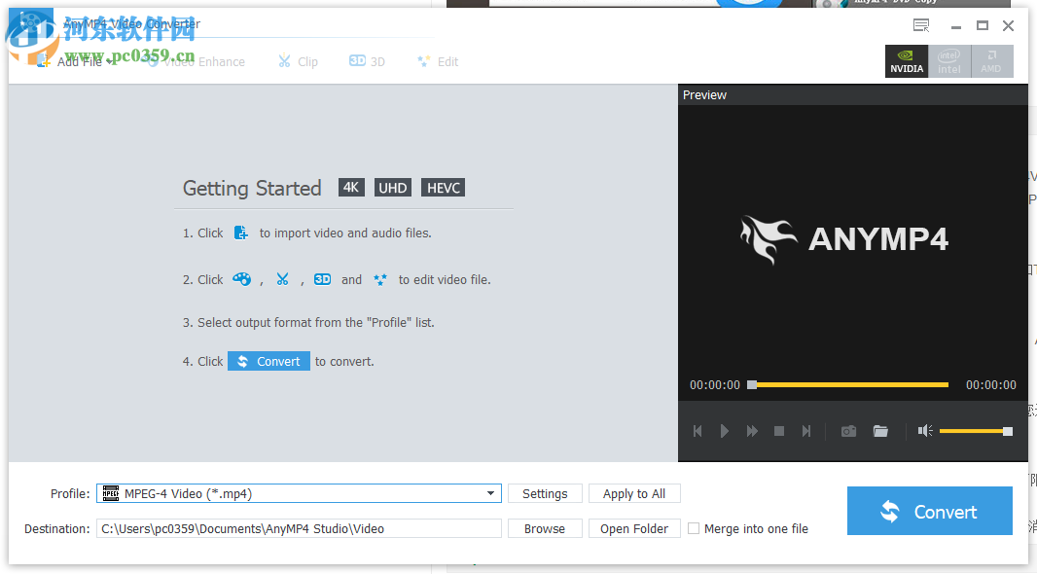Click the AnyMP4 logo in preview

pyautogui.click(x=843, y=239)
